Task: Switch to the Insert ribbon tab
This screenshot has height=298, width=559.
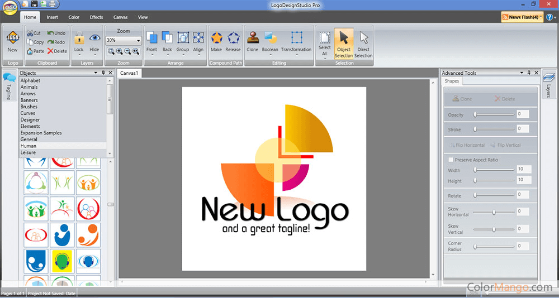Action: click(x=52, y=17)
